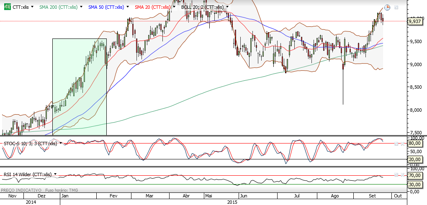This screenshot has width=427, height=205.
Task: Open the clock time period icon
Action: click(387, 8)
